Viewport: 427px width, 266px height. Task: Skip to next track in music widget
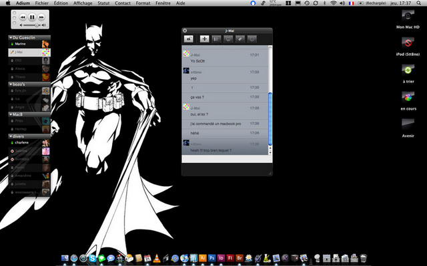click(41, 17)
